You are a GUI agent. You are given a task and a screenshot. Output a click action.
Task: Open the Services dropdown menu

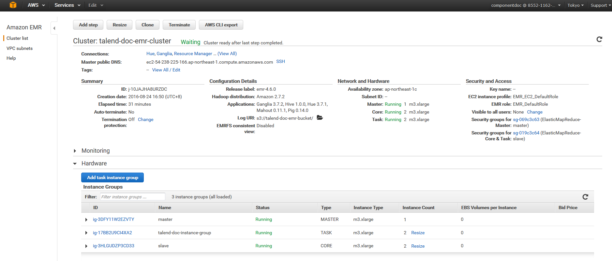[x=67, y=5]
